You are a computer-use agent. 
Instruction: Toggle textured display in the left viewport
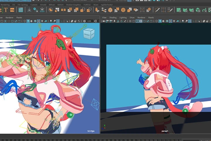[x=39, y=21]
